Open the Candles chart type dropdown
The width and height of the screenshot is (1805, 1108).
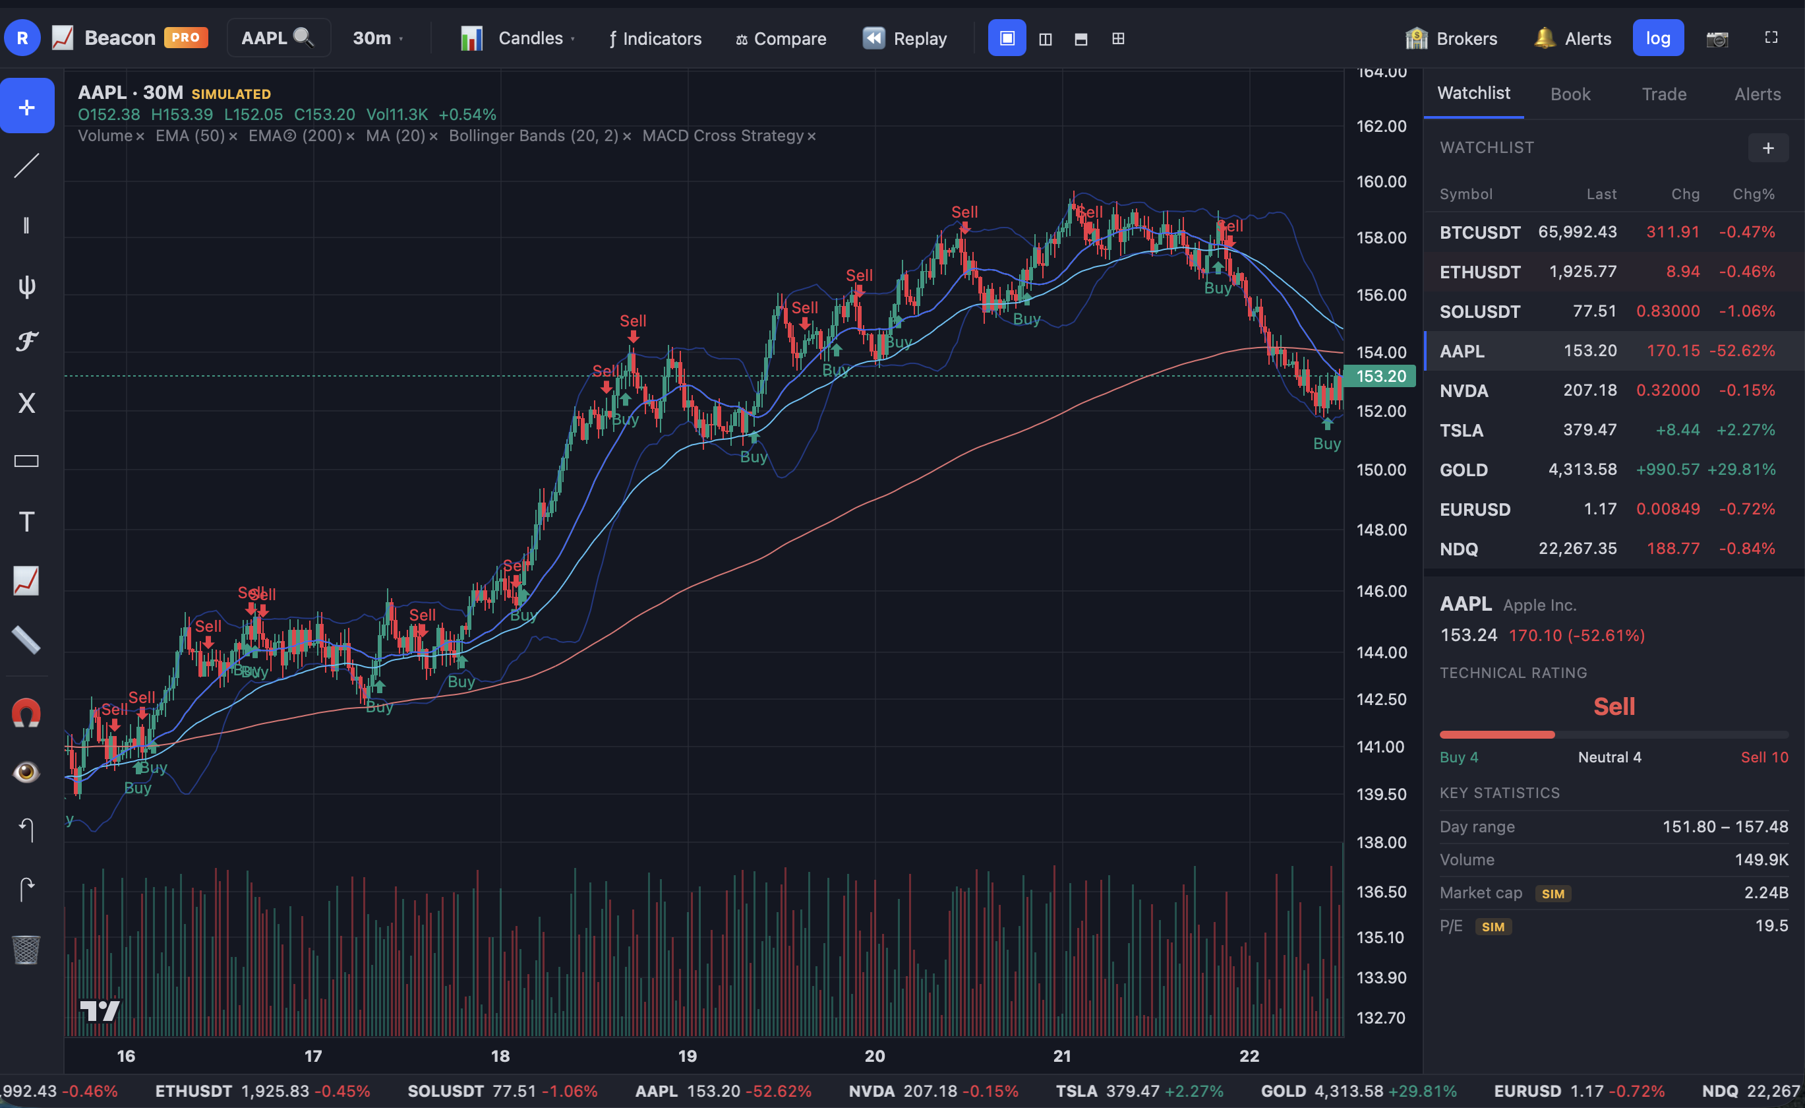coord(518,38)
